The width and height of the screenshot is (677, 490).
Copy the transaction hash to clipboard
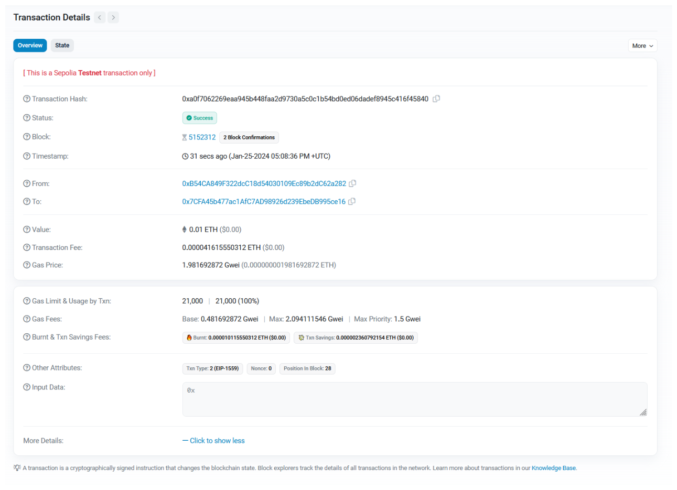436,99
